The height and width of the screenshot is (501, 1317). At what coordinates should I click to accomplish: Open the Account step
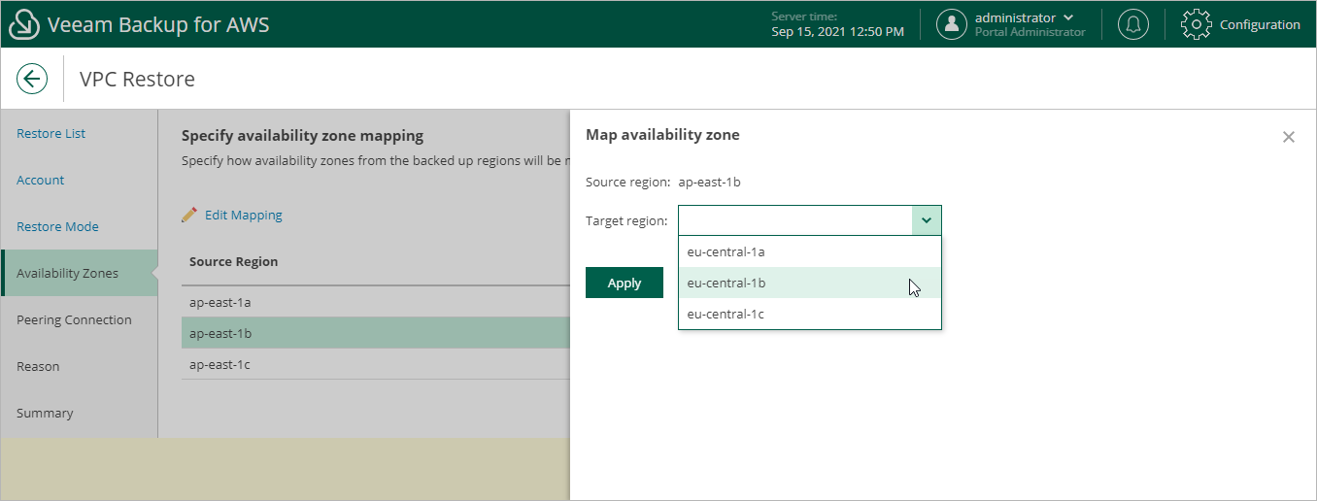(x=41, y=180)
